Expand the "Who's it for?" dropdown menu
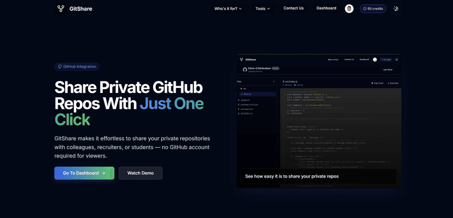Image resolution: width=453 pixels, height=218 pixels. tap(228, 9)
